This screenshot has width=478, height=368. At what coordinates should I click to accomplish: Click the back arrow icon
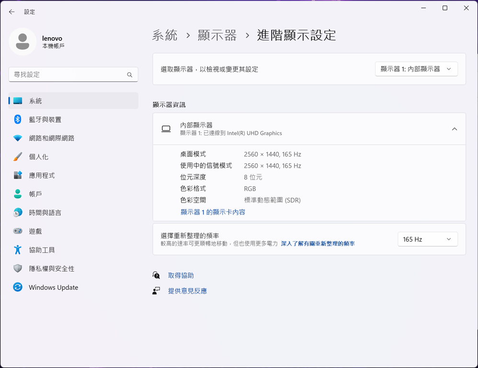coord(11,12)
